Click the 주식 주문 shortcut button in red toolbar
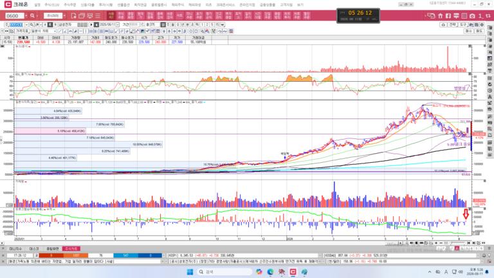 (x=121, y=15)
